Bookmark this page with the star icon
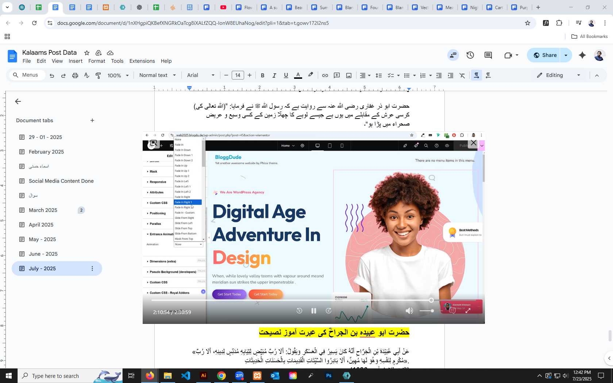613x383 pixels. click(528, 23)
